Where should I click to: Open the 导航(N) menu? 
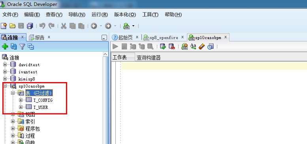(77, 15)
